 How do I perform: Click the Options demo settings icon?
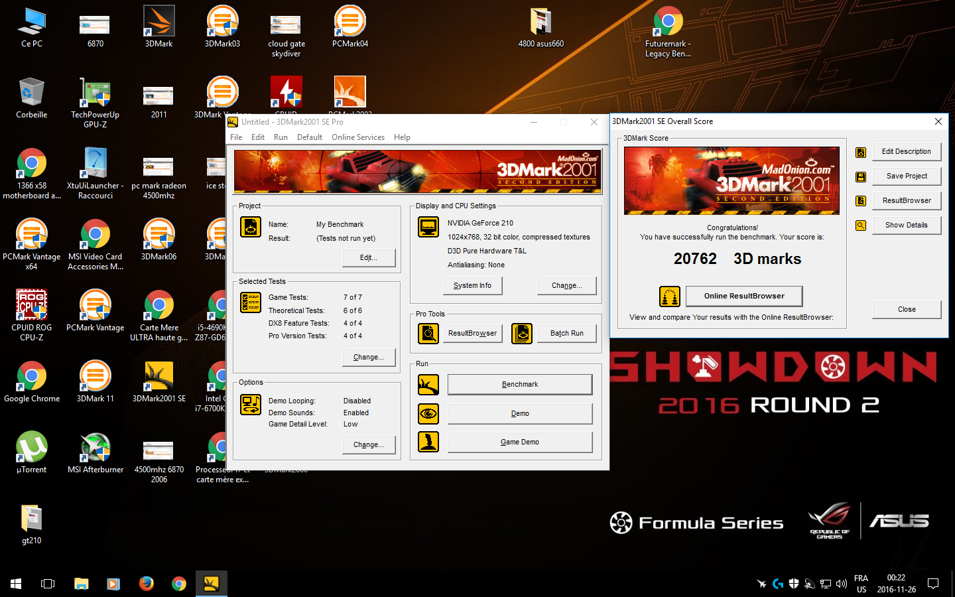pos(251,404)
